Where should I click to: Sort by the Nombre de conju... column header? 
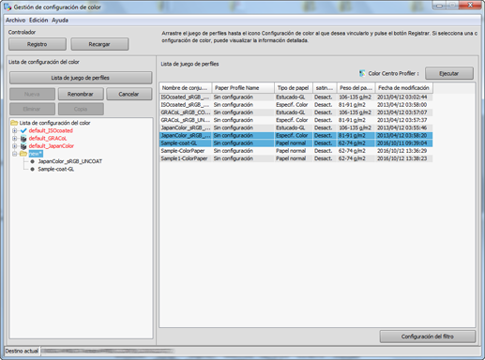(x=186, y=88)
